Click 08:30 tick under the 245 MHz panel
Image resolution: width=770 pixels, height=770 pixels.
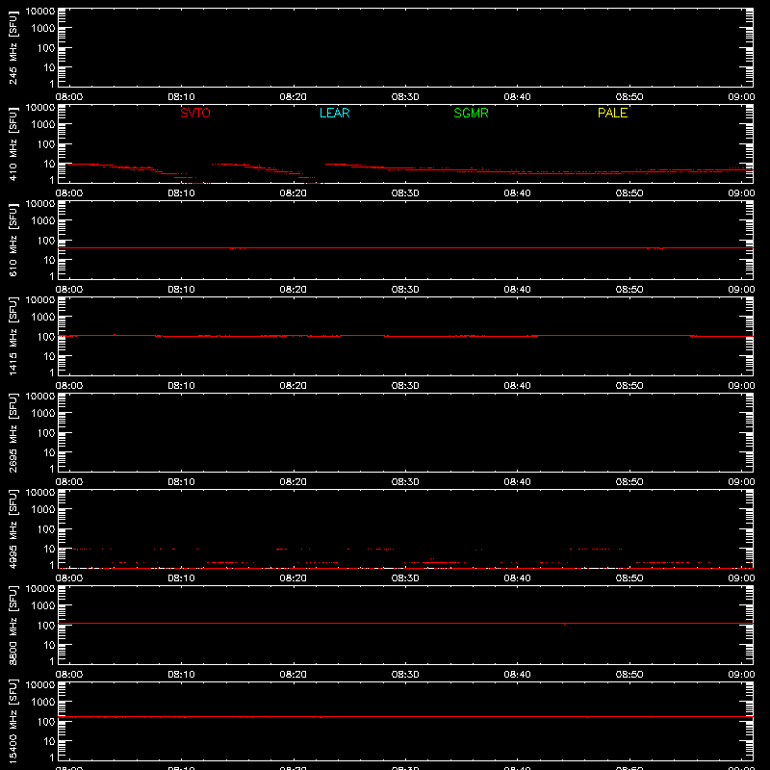point(405,97)
